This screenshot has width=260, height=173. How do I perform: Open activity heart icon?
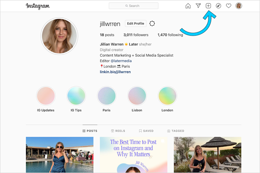(228, 6)
